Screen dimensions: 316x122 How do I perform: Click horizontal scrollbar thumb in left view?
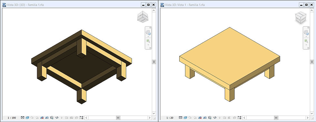118,118
